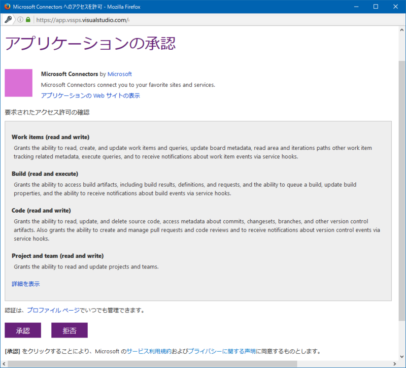Click the アプリケーションの承認 page title

click(x=90, y=43)
